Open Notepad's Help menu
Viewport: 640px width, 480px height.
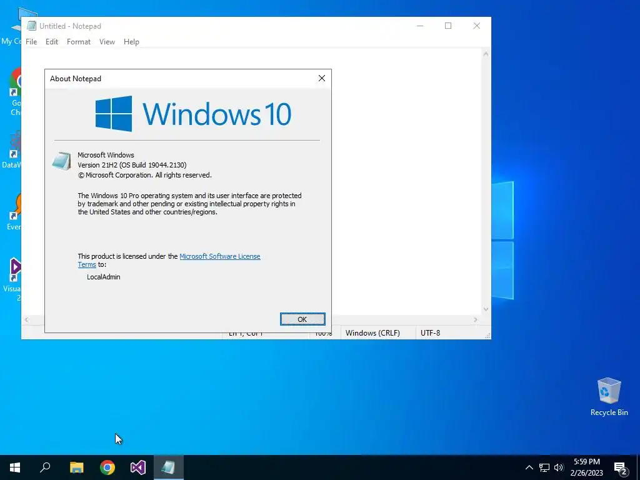[x=131, y=42]
